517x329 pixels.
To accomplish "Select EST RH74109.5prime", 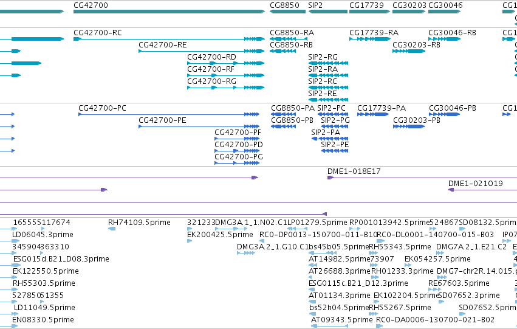I will (x=112, y=229).
